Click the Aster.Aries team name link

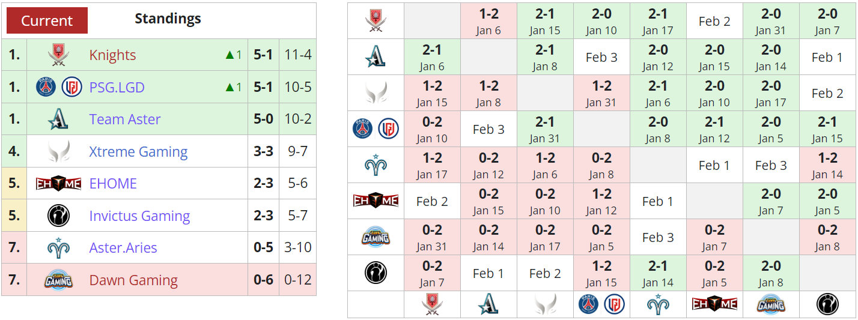(x=123, y=248)
